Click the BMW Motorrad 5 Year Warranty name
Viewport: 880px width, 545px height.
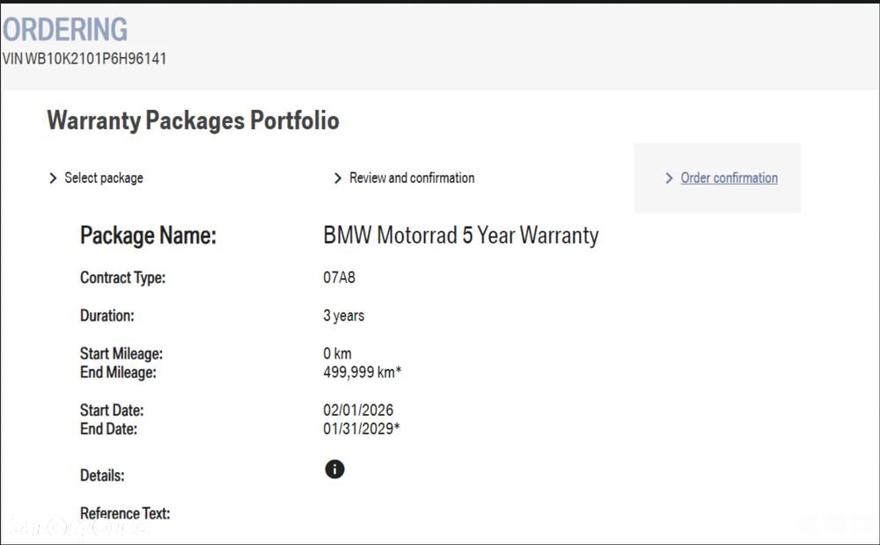pos(461,236)
